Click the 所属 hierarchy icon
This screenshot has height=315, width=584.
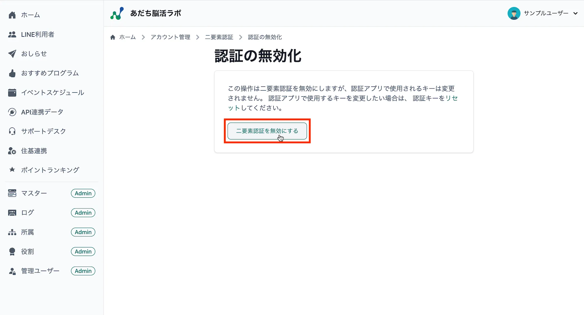pyautogui.click(x=12, y=232)
